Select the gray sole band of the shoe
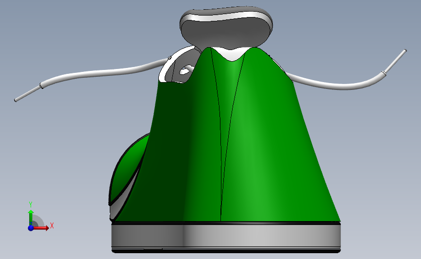Screen dimensions: 421x259 (226, 236)
